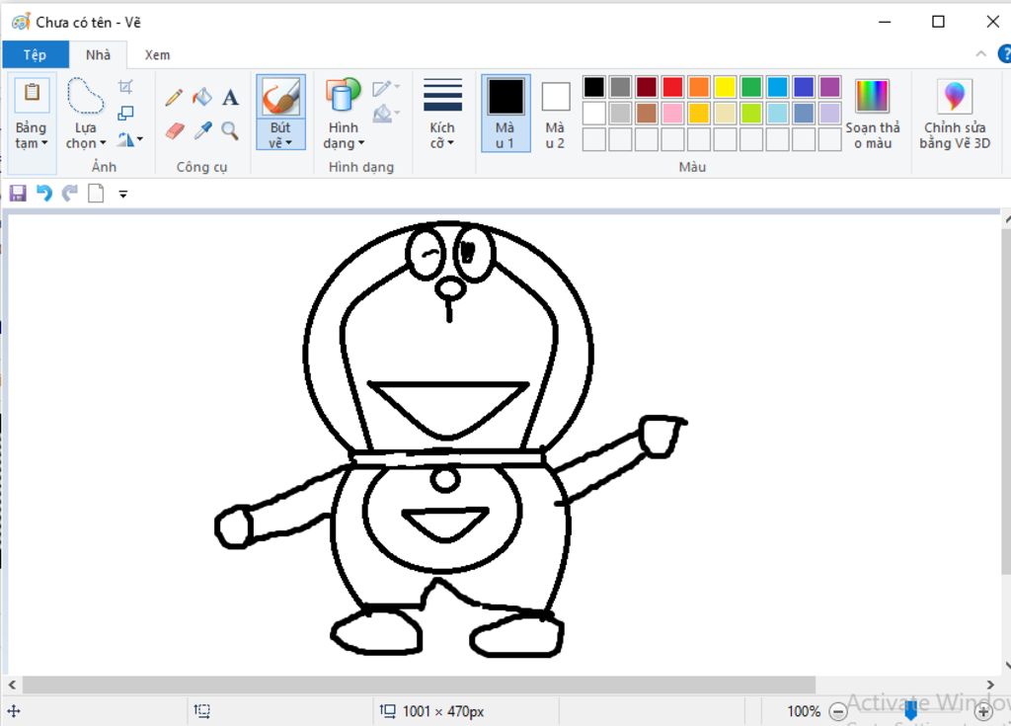Click the zoom out minus button
This screenshot has height=726, width=1011.
coord(837,712)
